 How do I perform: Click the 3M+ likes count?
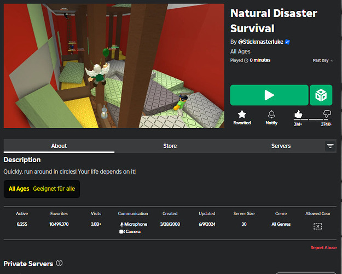pyautogui.click(x=298, y=124)
